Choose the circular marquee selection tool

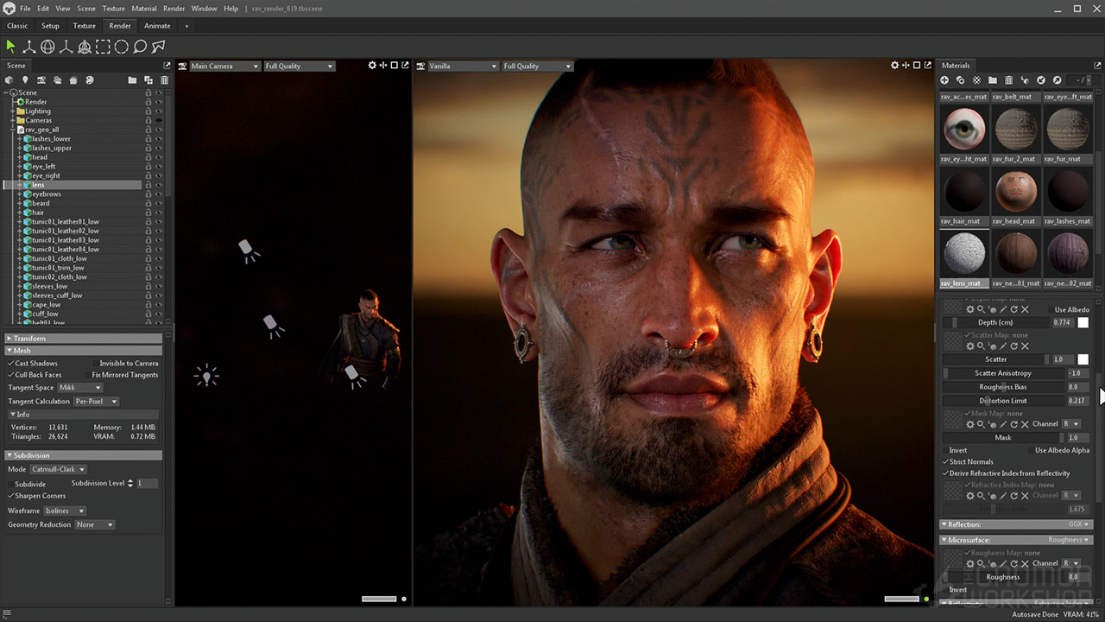(122, 47)
